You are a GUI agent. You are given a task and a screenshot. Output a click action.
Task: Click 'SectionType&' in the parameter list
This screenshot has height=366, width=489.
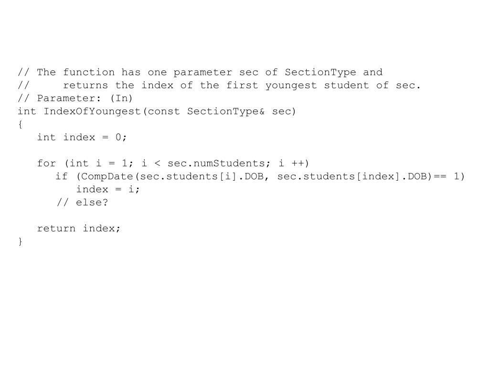(x=226, y=112)
